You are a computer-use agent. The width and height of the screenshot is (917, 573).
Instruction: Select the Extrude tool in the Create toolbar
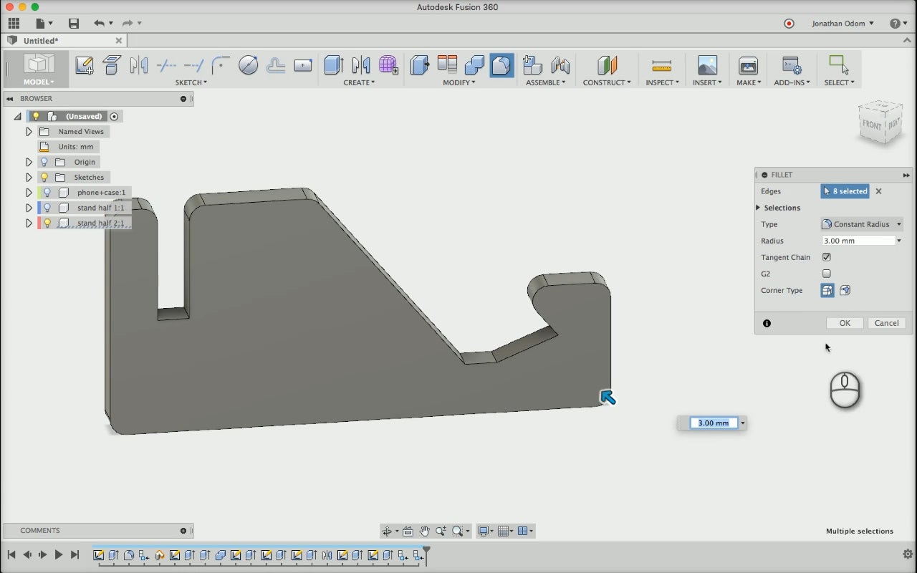333,65
